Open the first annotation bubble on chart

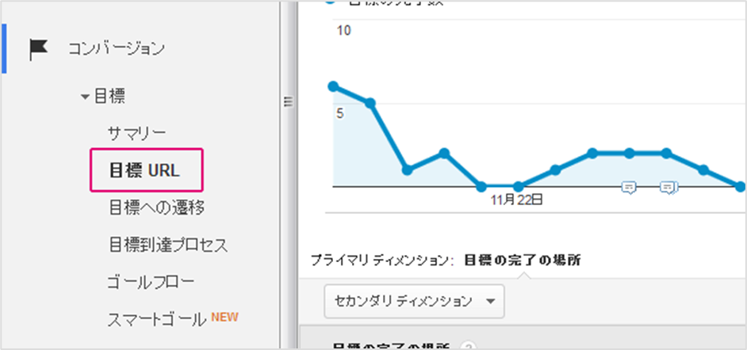[x=629, y=188]
